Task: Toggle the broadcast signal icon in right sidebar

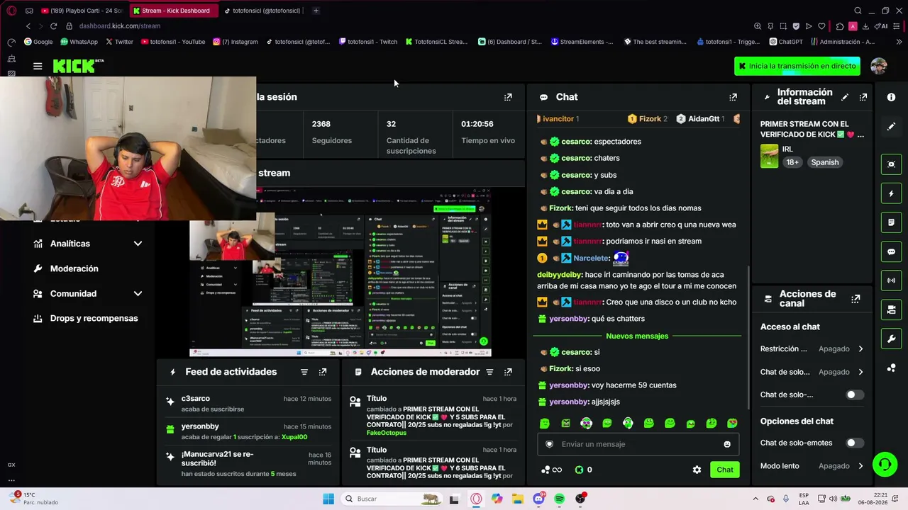Action: (x=892, y=280)
